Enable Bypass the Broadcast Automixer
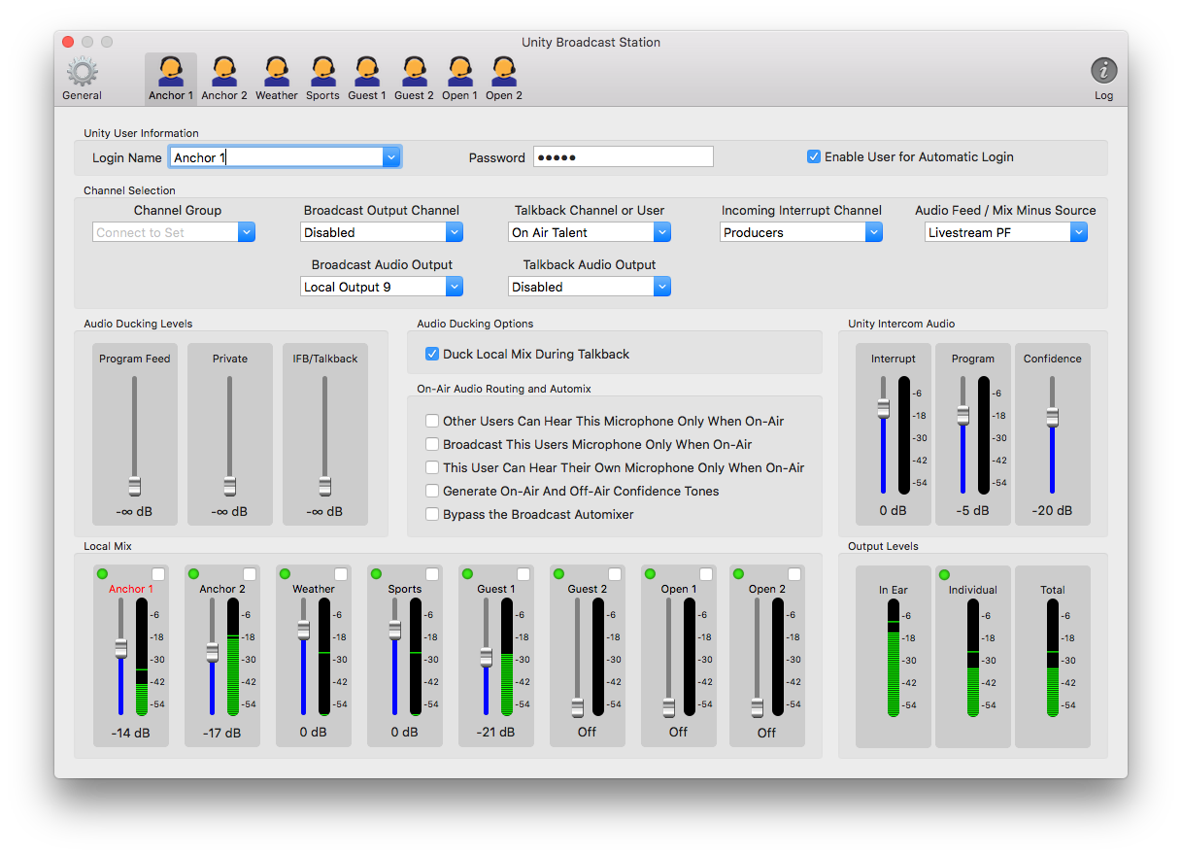This screenshot has width=1182, height=856. tap(432, 514)
